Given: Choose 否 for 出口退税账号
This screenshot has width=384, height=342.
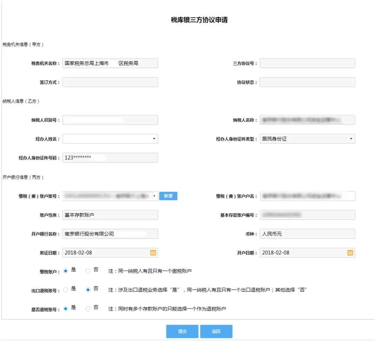Looking at the screenshot, I should pyautogui.click(x=88, y=290).
